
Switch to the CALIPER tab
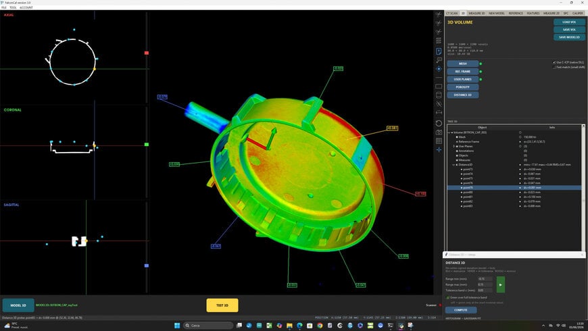coord(578,13)
